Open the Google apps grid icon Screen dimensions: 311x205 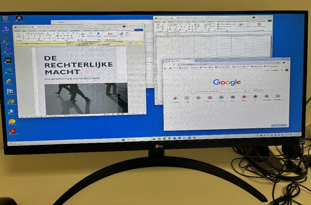click(x=282, y=70)
